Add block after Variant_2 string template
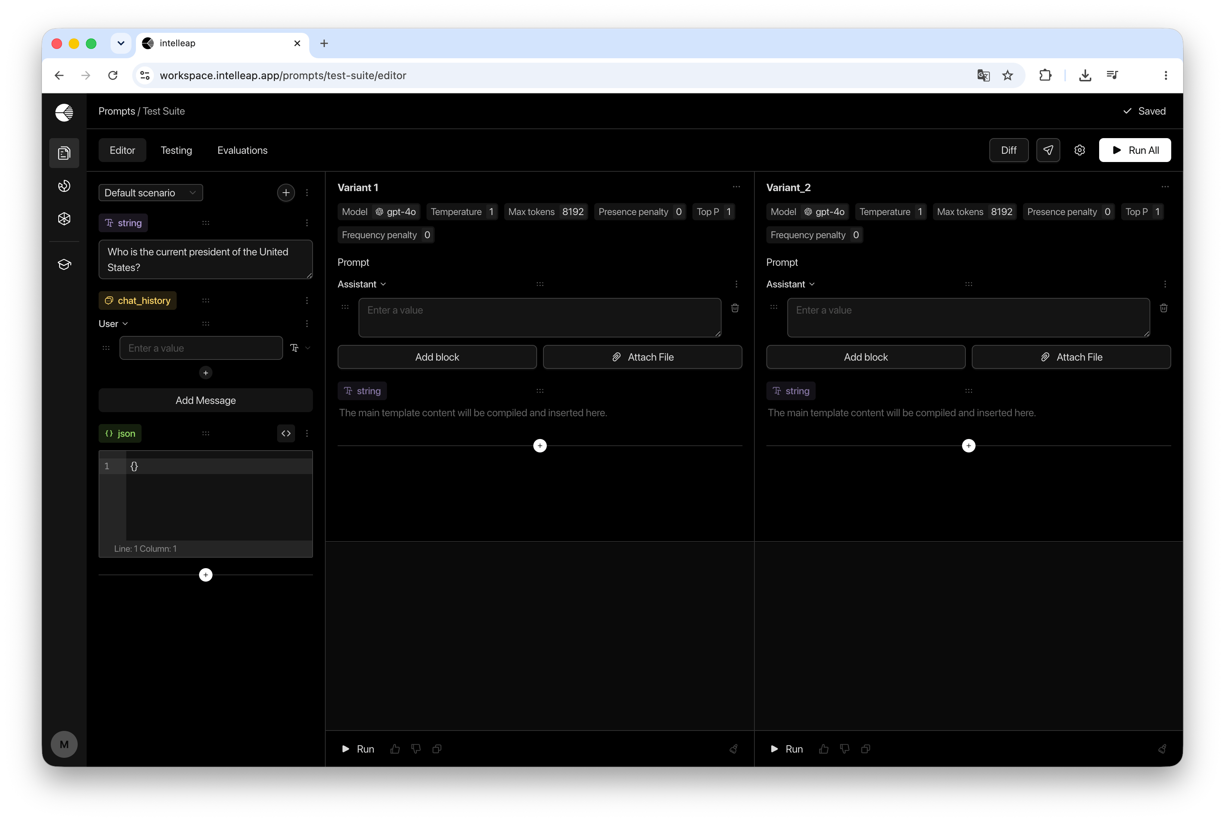This screenshot has height=822, width=1225. (x=968, y=446)
